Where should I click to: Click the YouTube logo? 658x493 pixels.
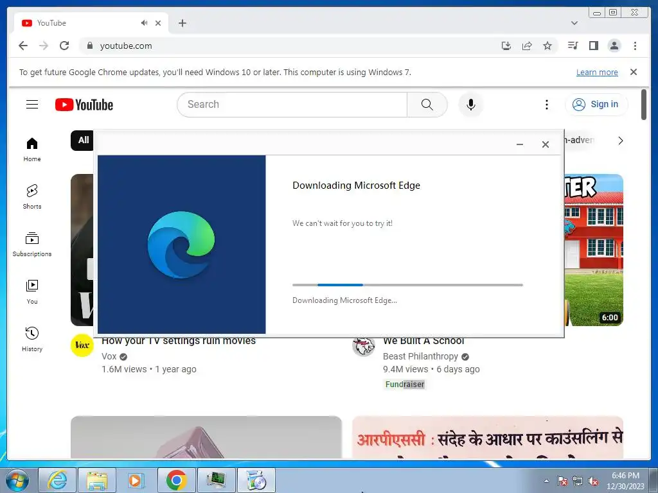(x=84, y=105)
